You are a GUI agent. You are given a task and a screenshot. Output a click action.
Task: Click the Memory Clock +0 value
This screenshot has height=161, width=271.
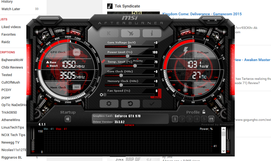(x=156, y=81)
